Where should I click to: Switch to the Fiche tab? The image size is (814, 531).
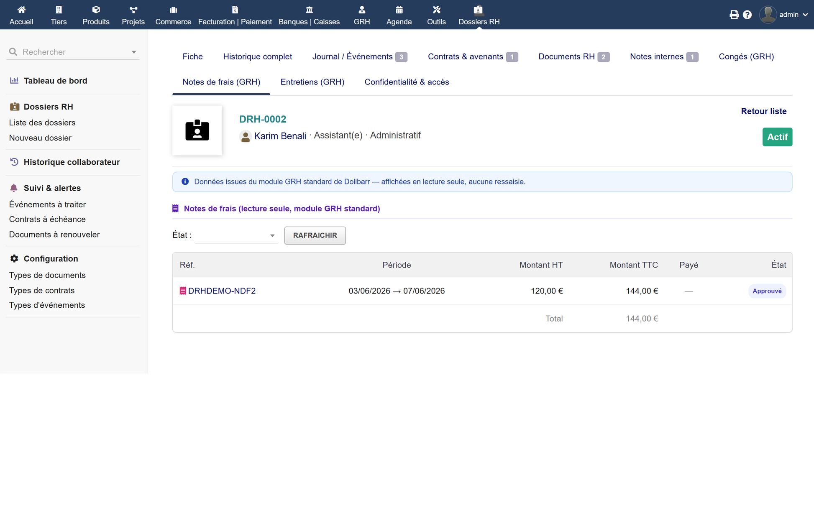(192, 56)
